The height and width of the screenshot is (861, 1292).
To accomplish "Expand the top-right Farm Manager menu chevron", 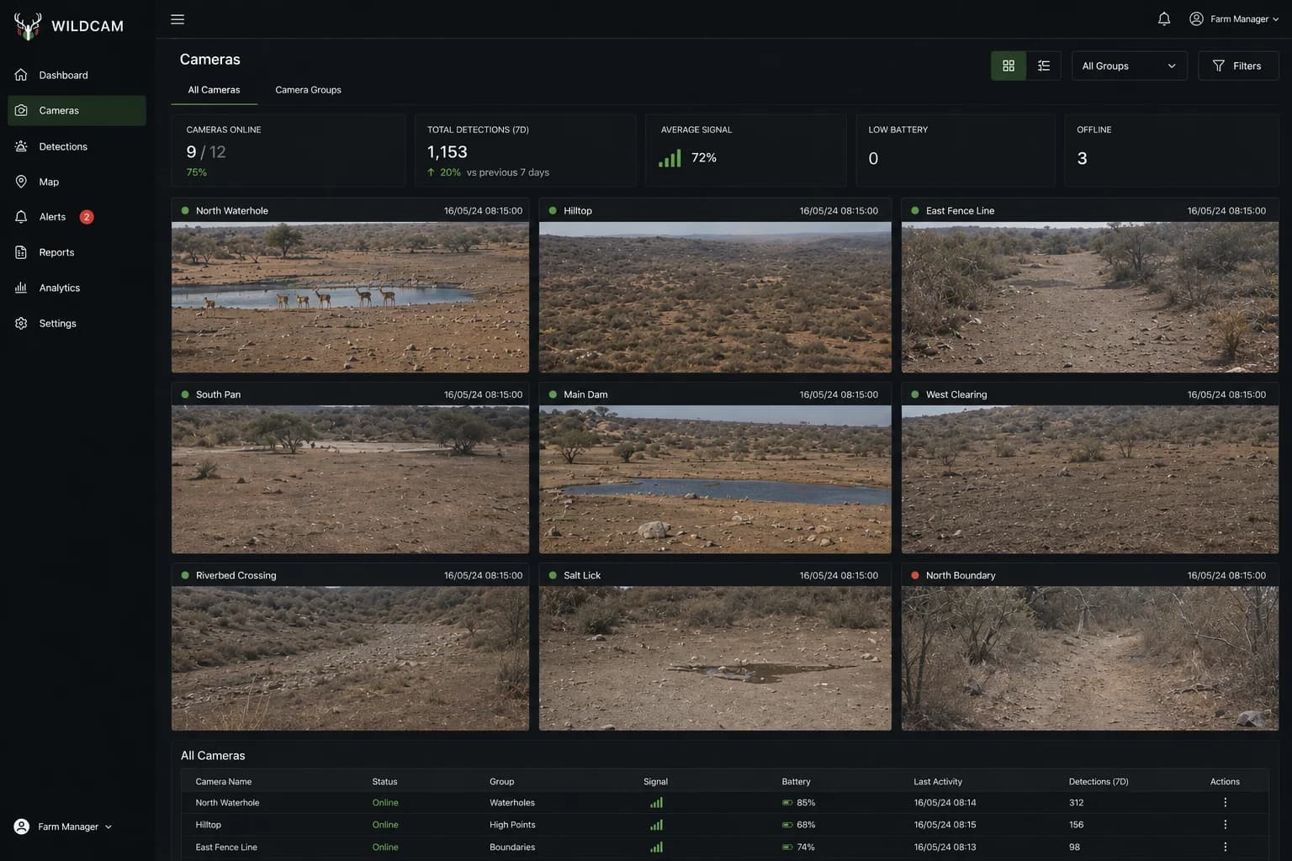I will click(x=1276, y=19).
